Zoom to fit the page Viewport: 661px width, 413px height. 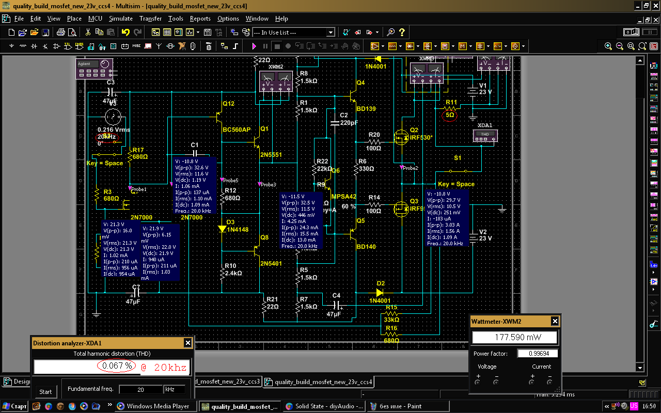point(642,46)
